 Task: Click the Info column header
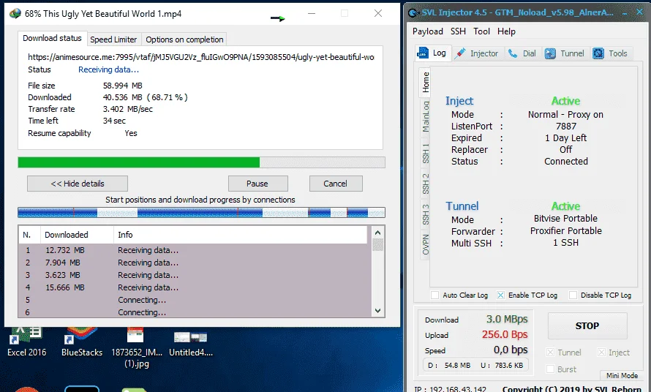pos(241,235)
